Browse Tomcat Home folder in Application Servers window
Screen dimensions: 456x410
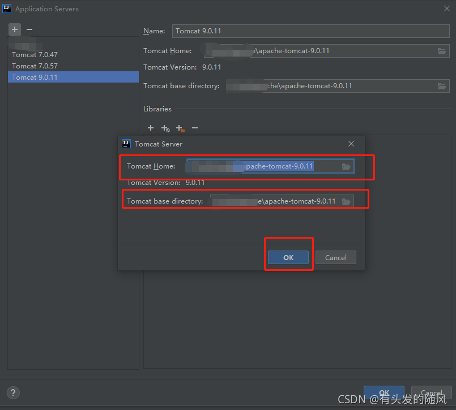[x=442, y=51]
